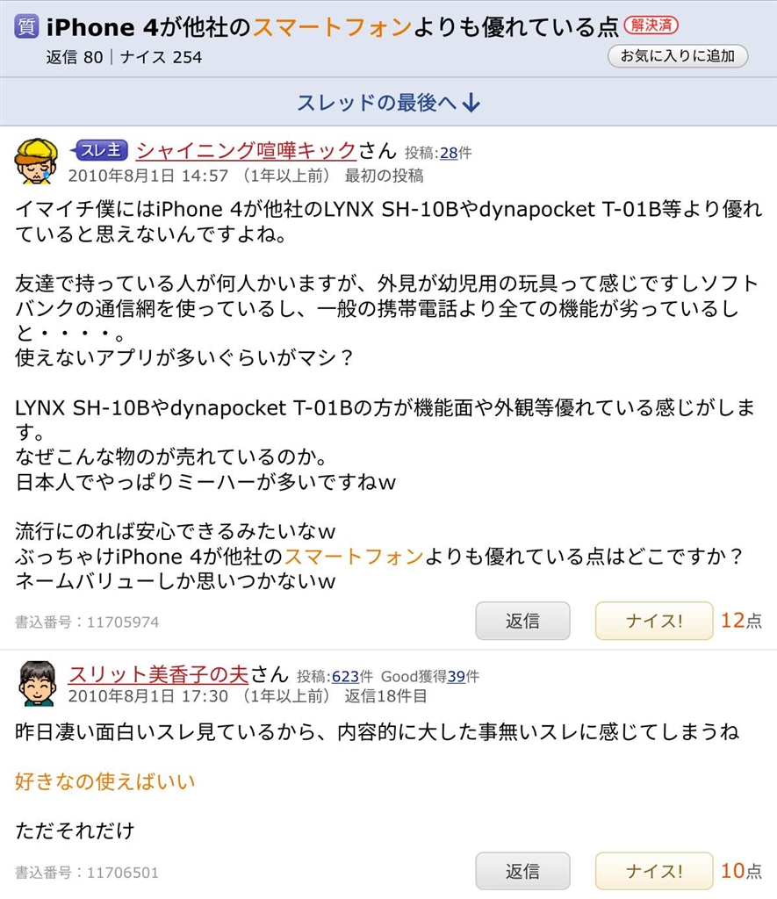Click the red 解決済 resolved badge
The height and width of the screenshot is (899, 777).
coord(651,25)
